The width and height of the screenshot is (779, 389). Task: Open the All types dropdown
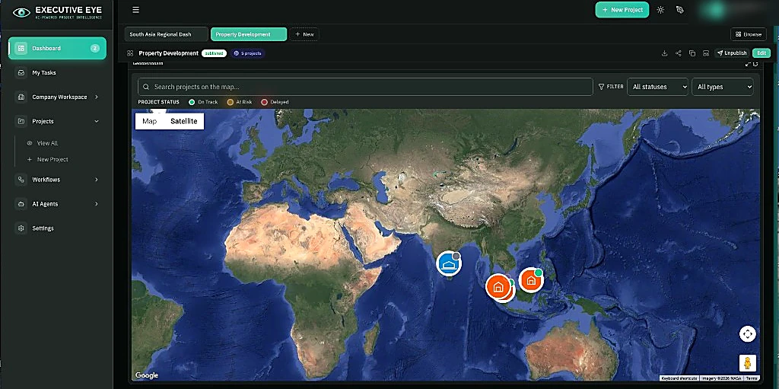click(723, 87)
